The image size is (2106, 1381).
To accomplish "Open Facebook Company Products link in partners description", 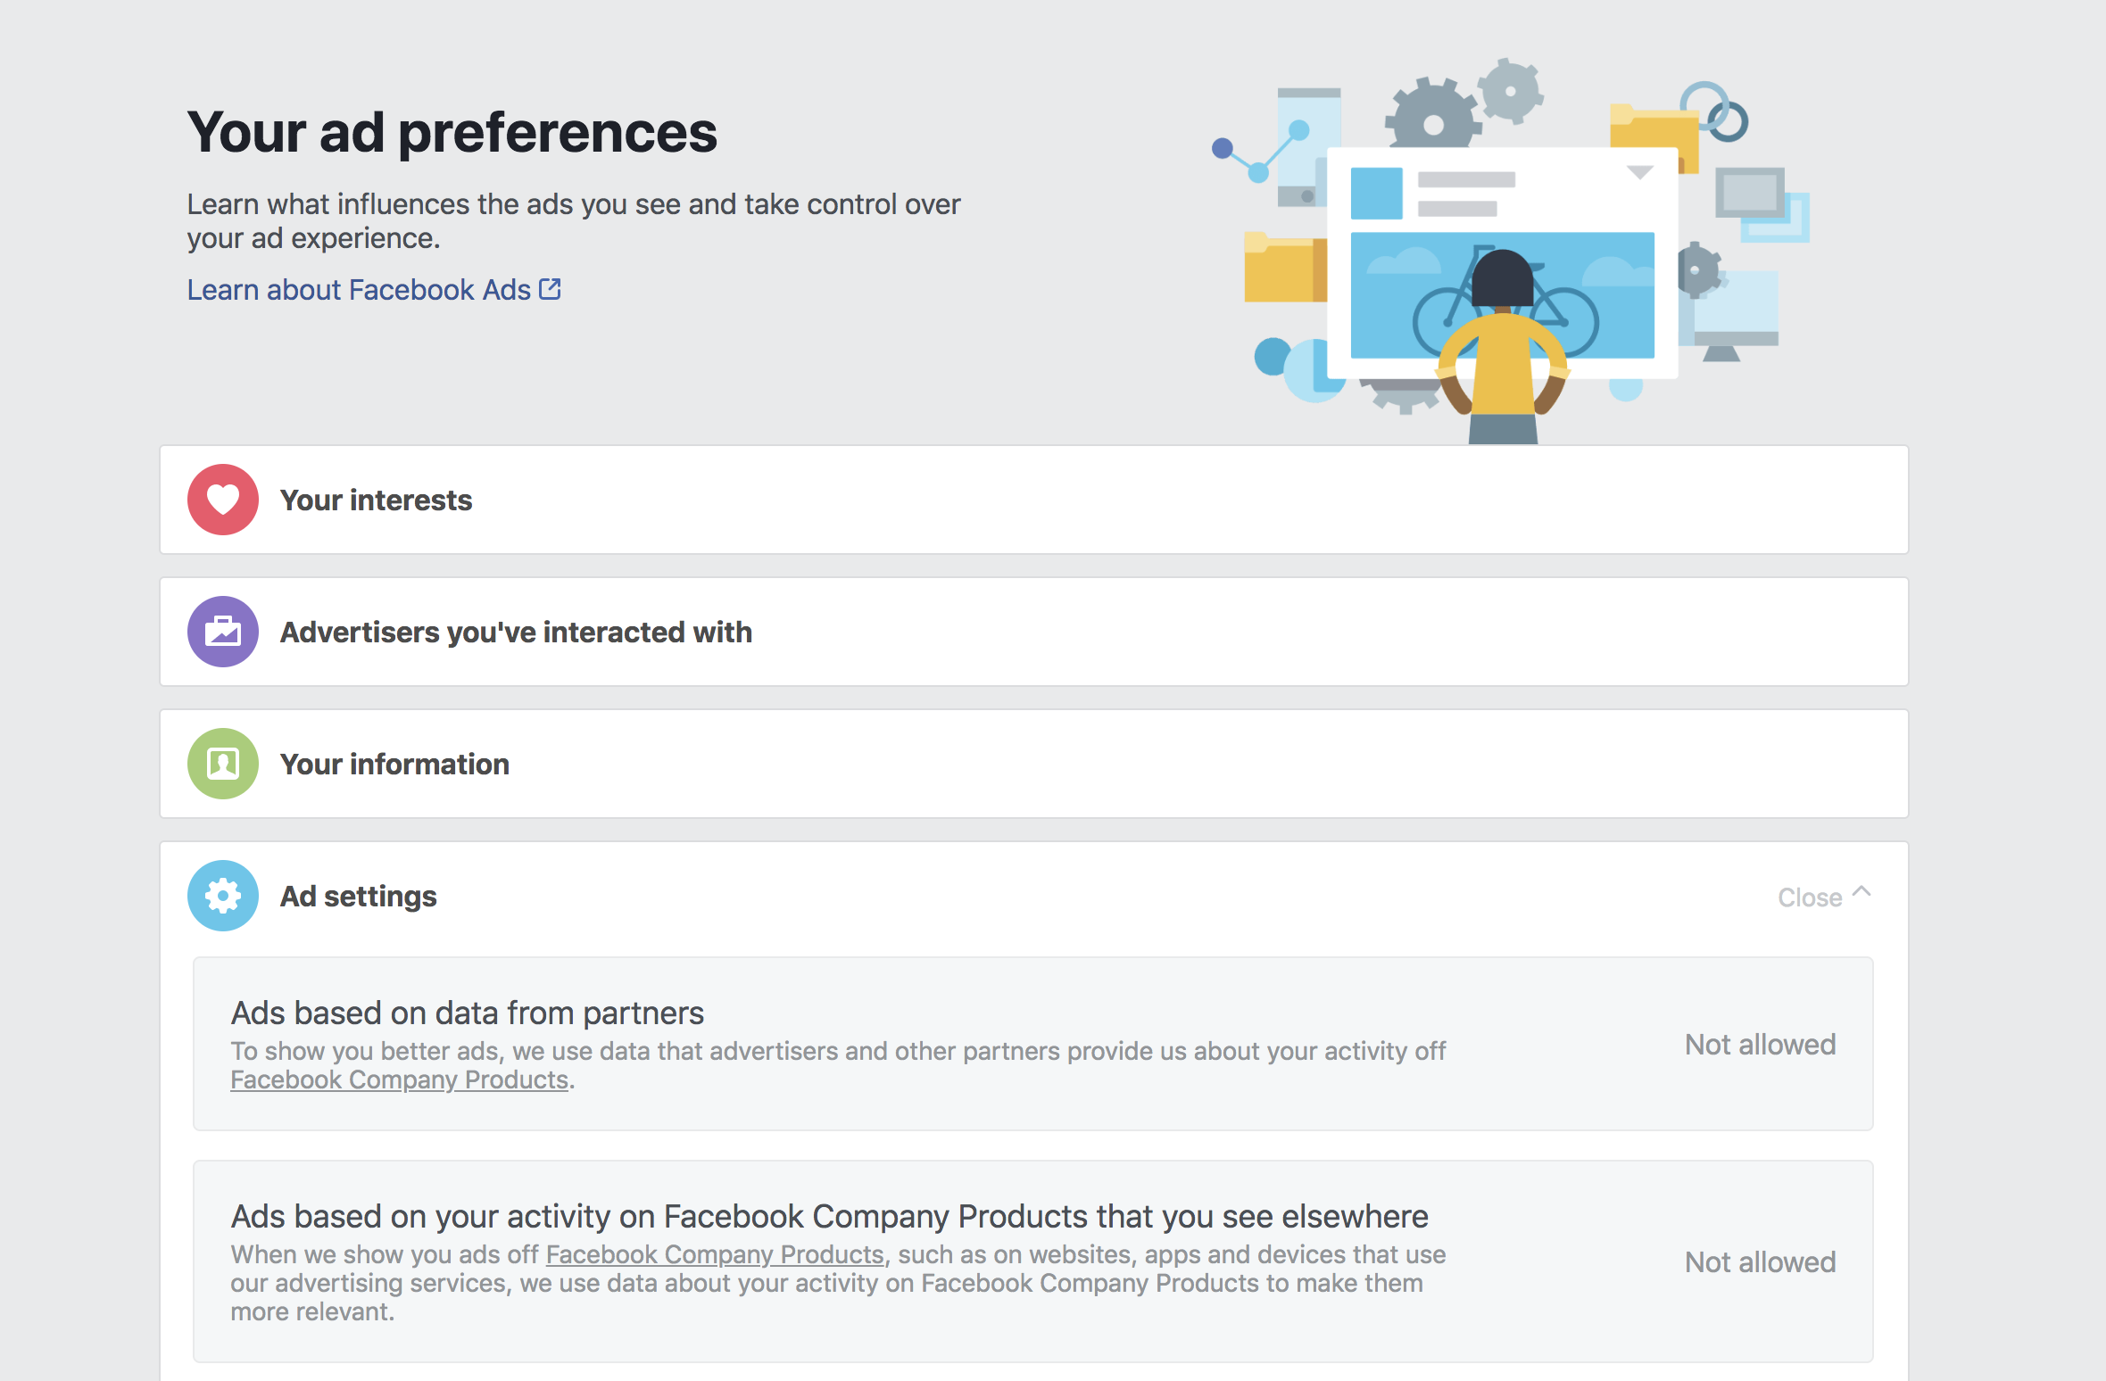I will click(399, 1080).
